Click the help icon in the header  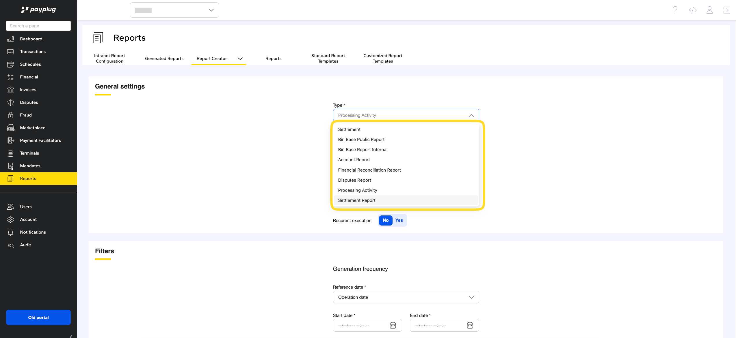pyautogui.click(x=675, y=10)
